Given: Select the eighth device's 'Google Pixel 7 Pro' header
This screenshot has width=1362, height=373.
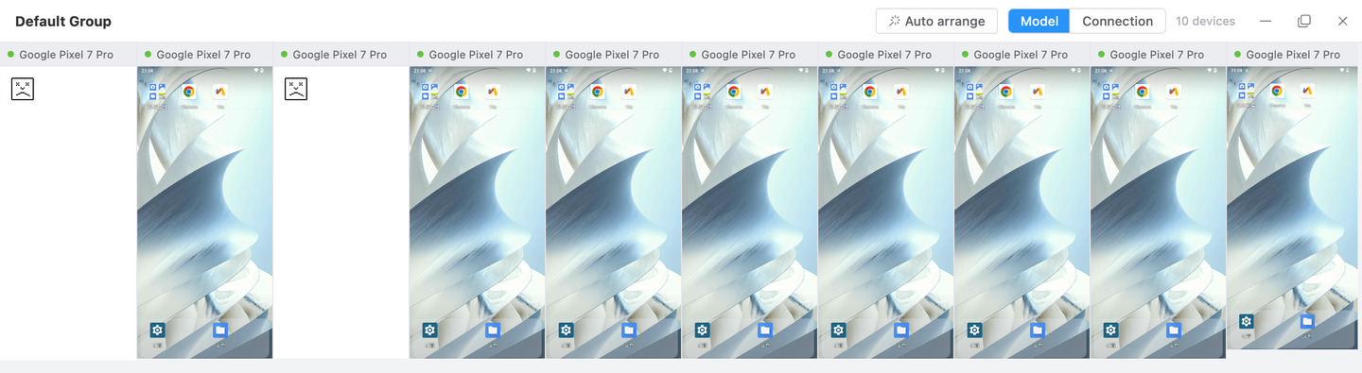Looking at the screenshot, I should (x=1021, y=55).
